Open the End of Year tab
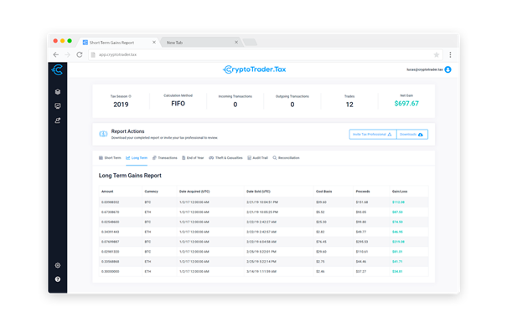The image size is (507, 327). (193, 158)
